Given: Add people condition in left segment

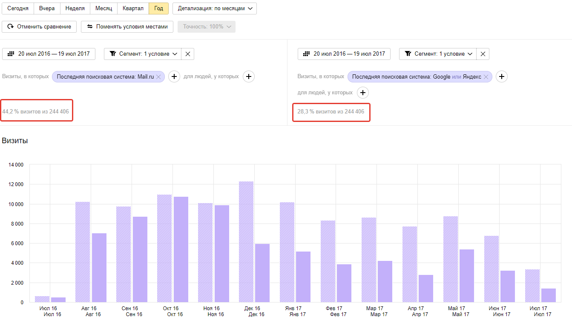Looking at the screenshot, I should (249, 77).
